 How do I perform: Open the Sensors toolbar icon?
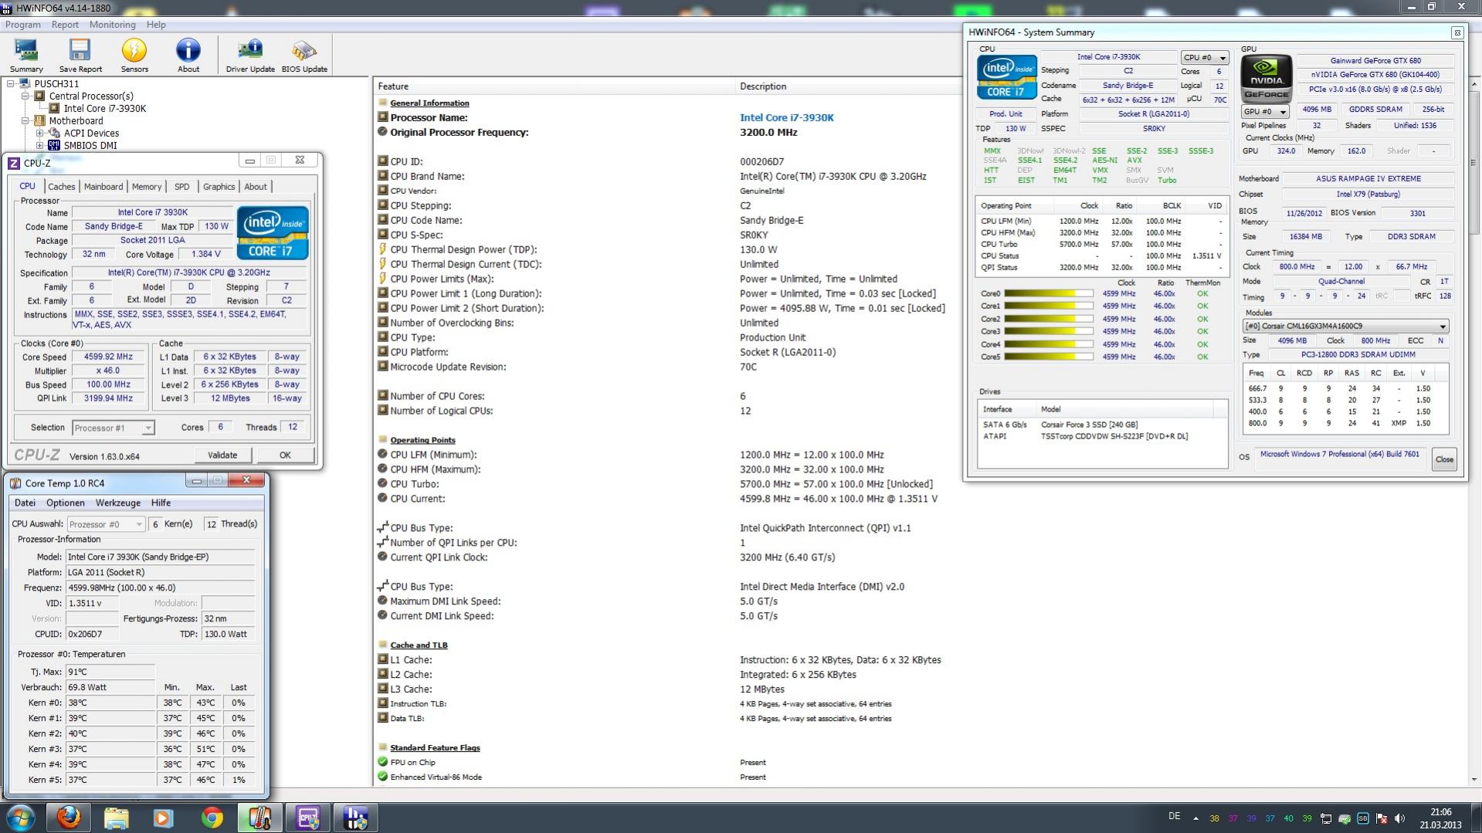click(134, 56)
